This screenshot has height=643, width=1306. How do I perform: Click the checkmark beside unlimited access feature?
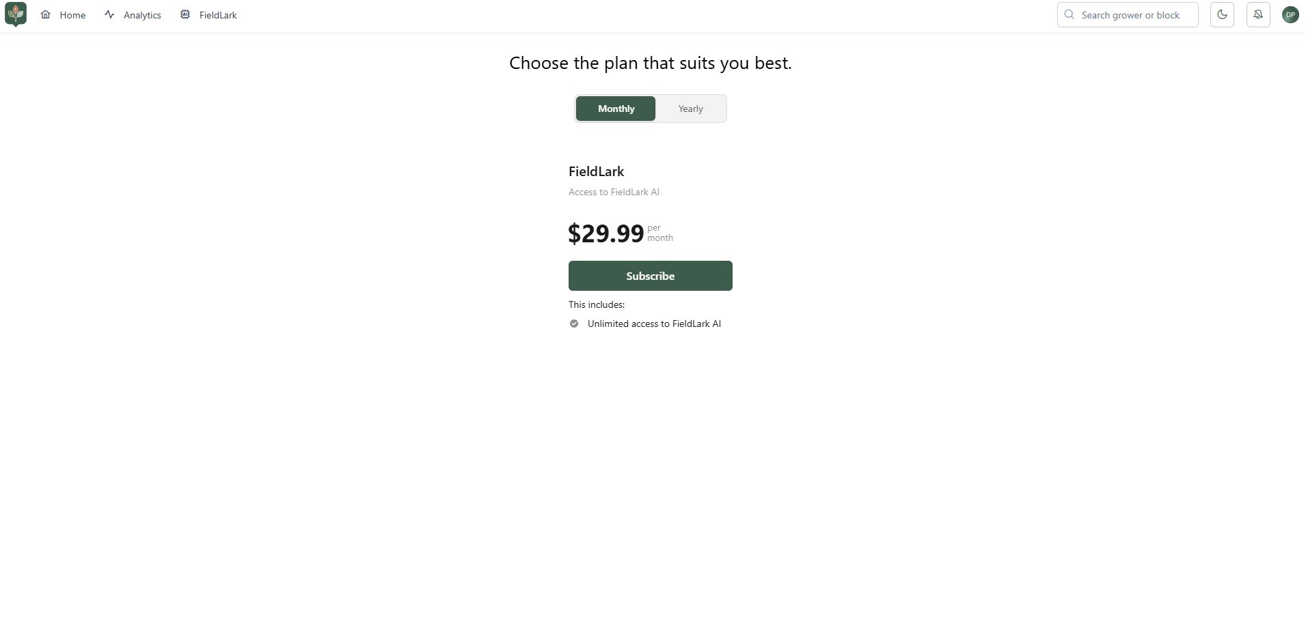[573, 324]
